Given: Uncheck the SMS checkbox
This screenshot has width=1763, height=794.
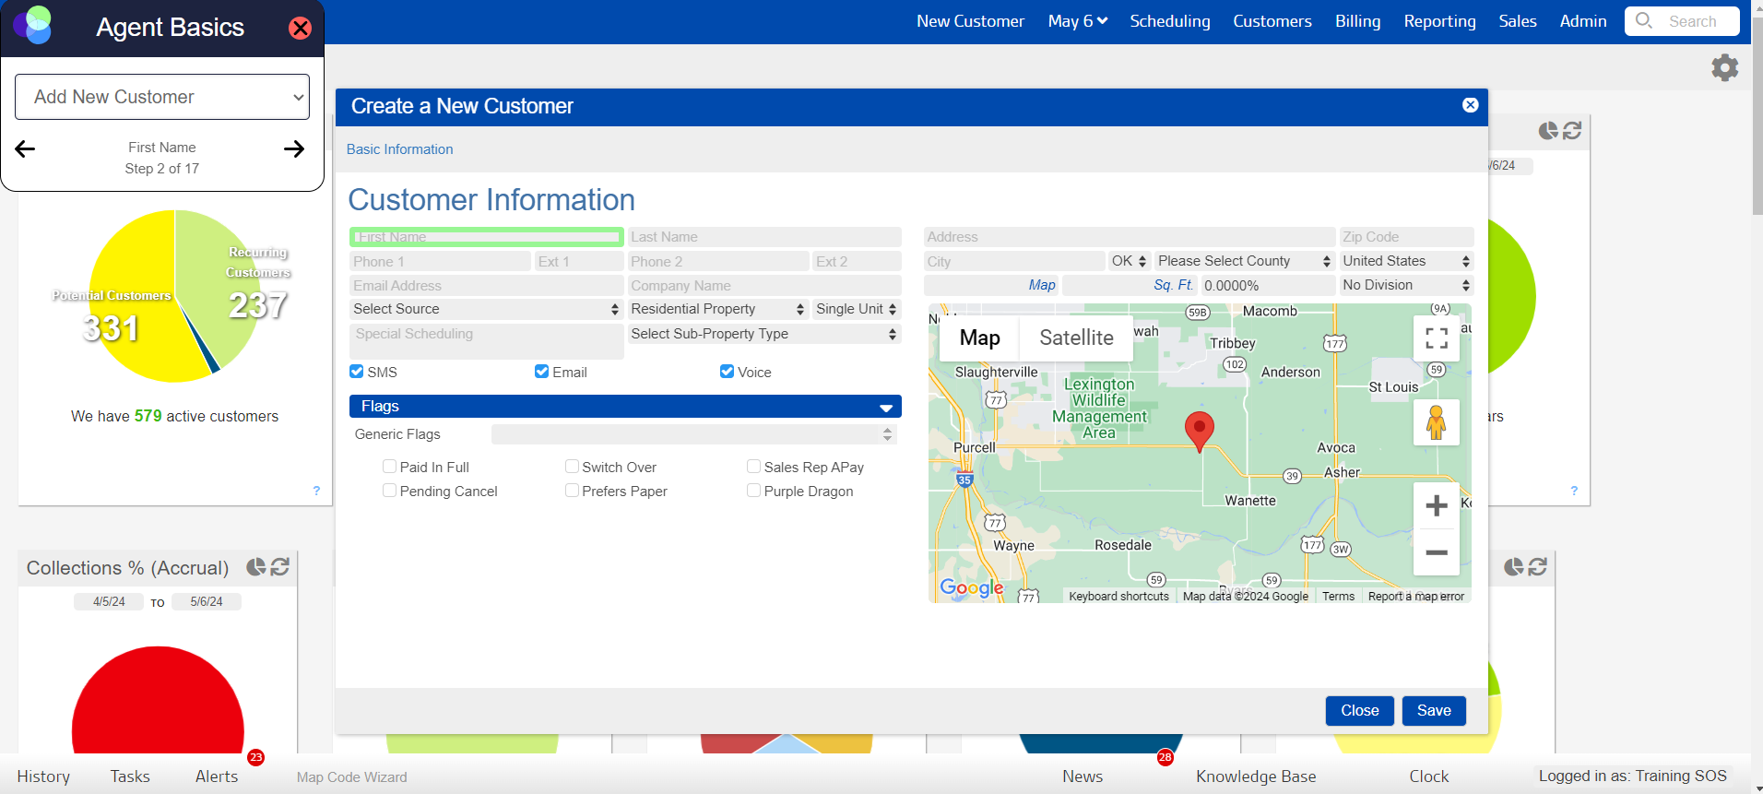Looking at the screenshot, I should click(x=357, y=372).
